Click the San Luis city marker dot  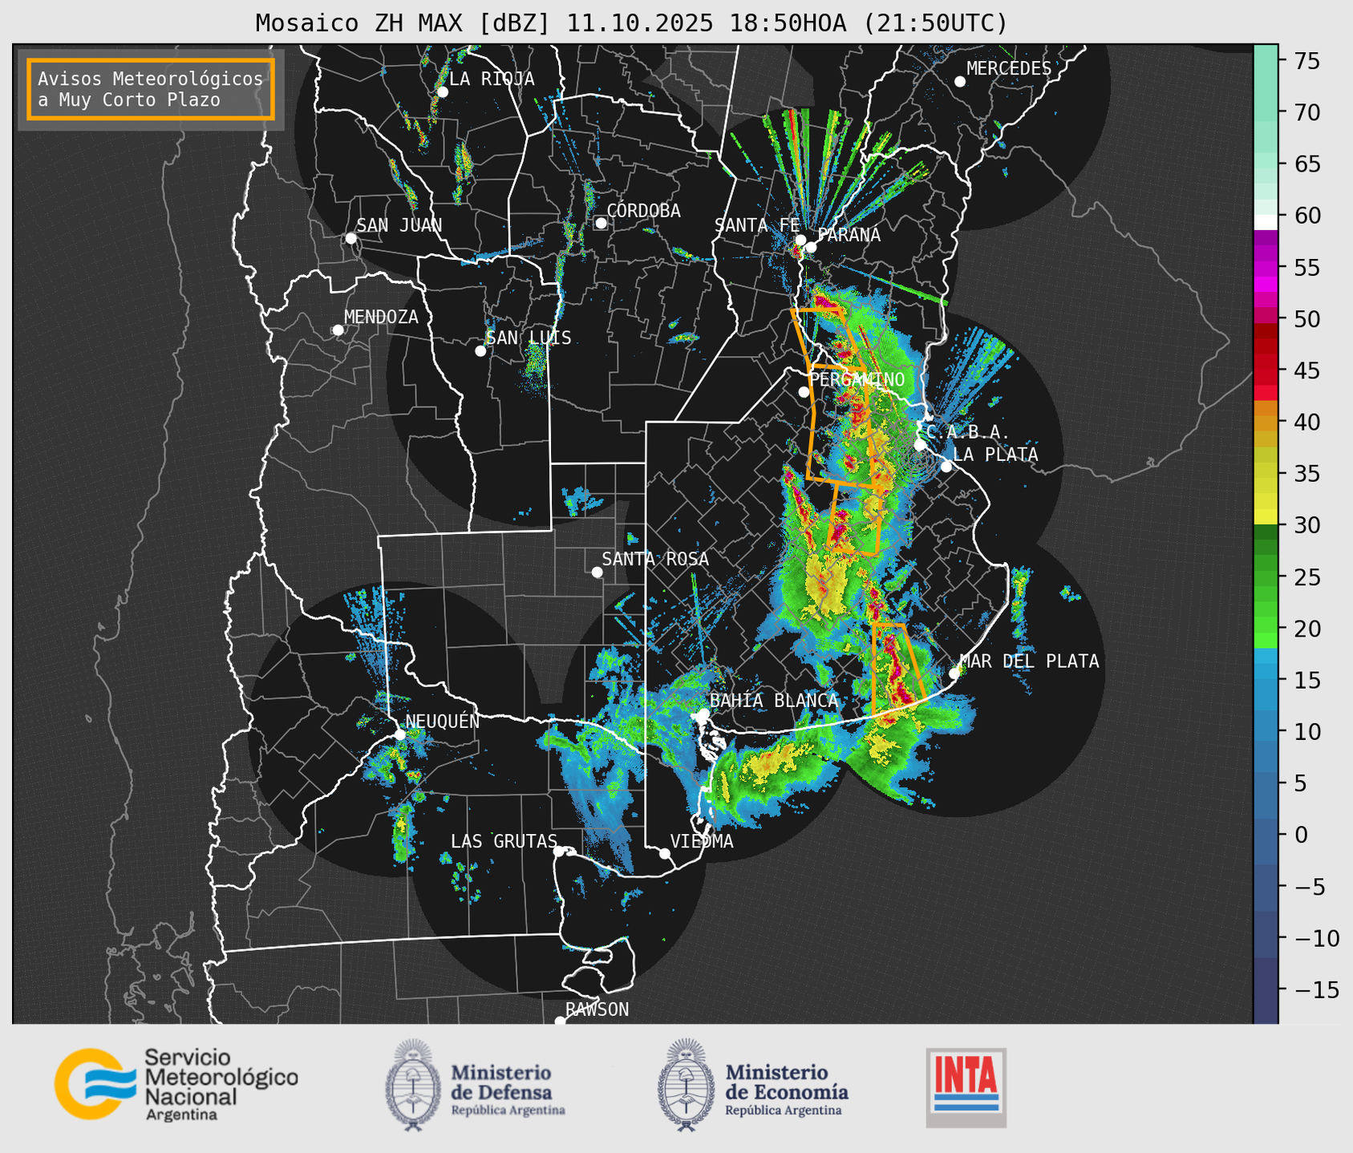click(480, 351)
